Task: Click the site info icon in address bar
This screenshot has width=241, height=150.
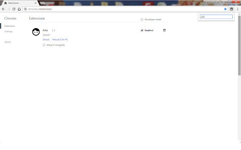Action: click(x=25, y=9)
